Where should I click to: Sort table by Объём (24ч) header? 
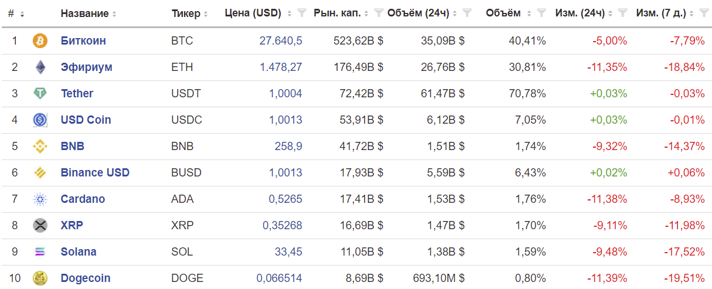pyautogui.click(x=423, y=13)
